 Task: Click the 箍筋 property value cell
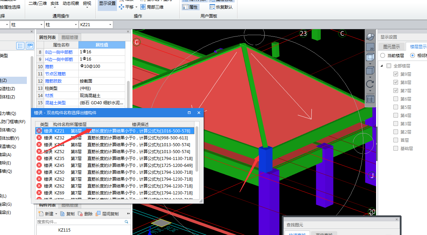(102, 66)
